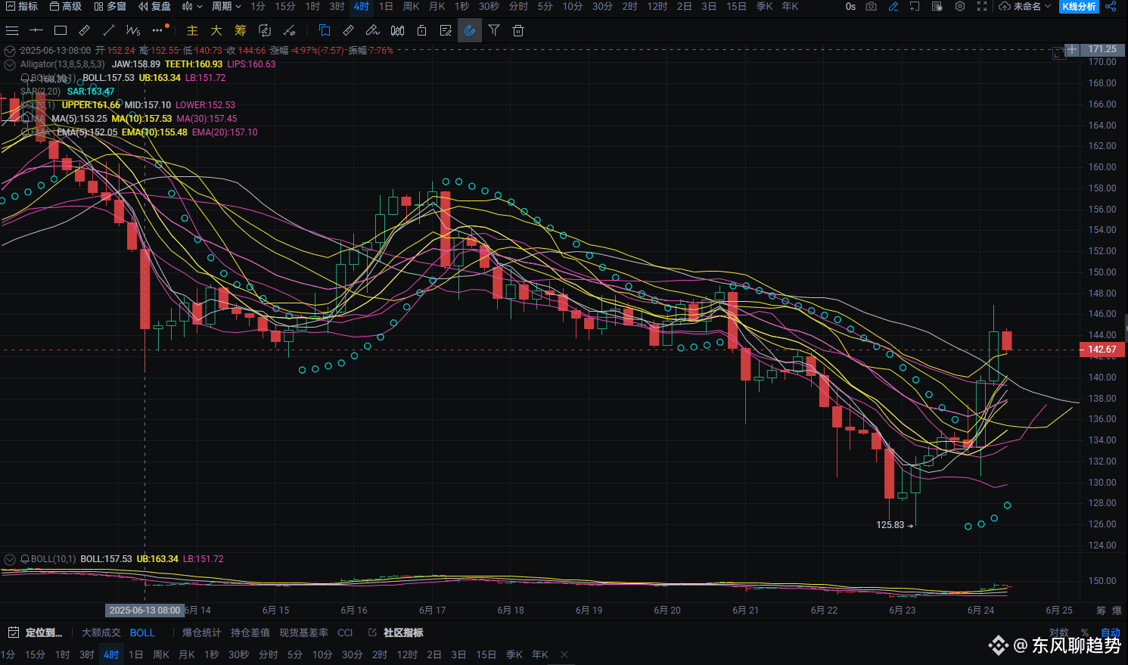Delete drawings with trash icon
Screen dimensions: 1128x665
coord(518,30)
